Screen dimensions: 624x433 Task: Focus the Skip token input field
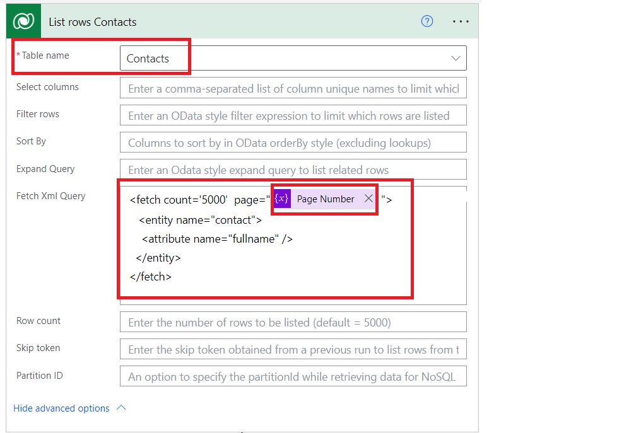point(293,349)
